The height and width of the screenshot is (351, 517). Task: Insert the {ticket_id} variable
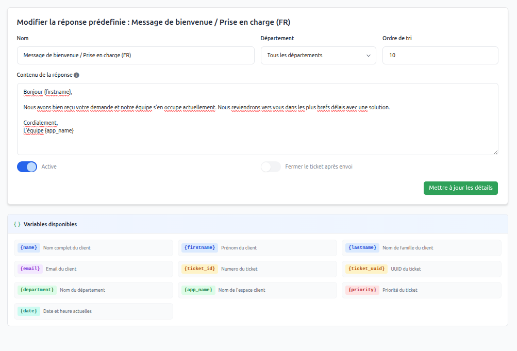click(x=199, y=269)
